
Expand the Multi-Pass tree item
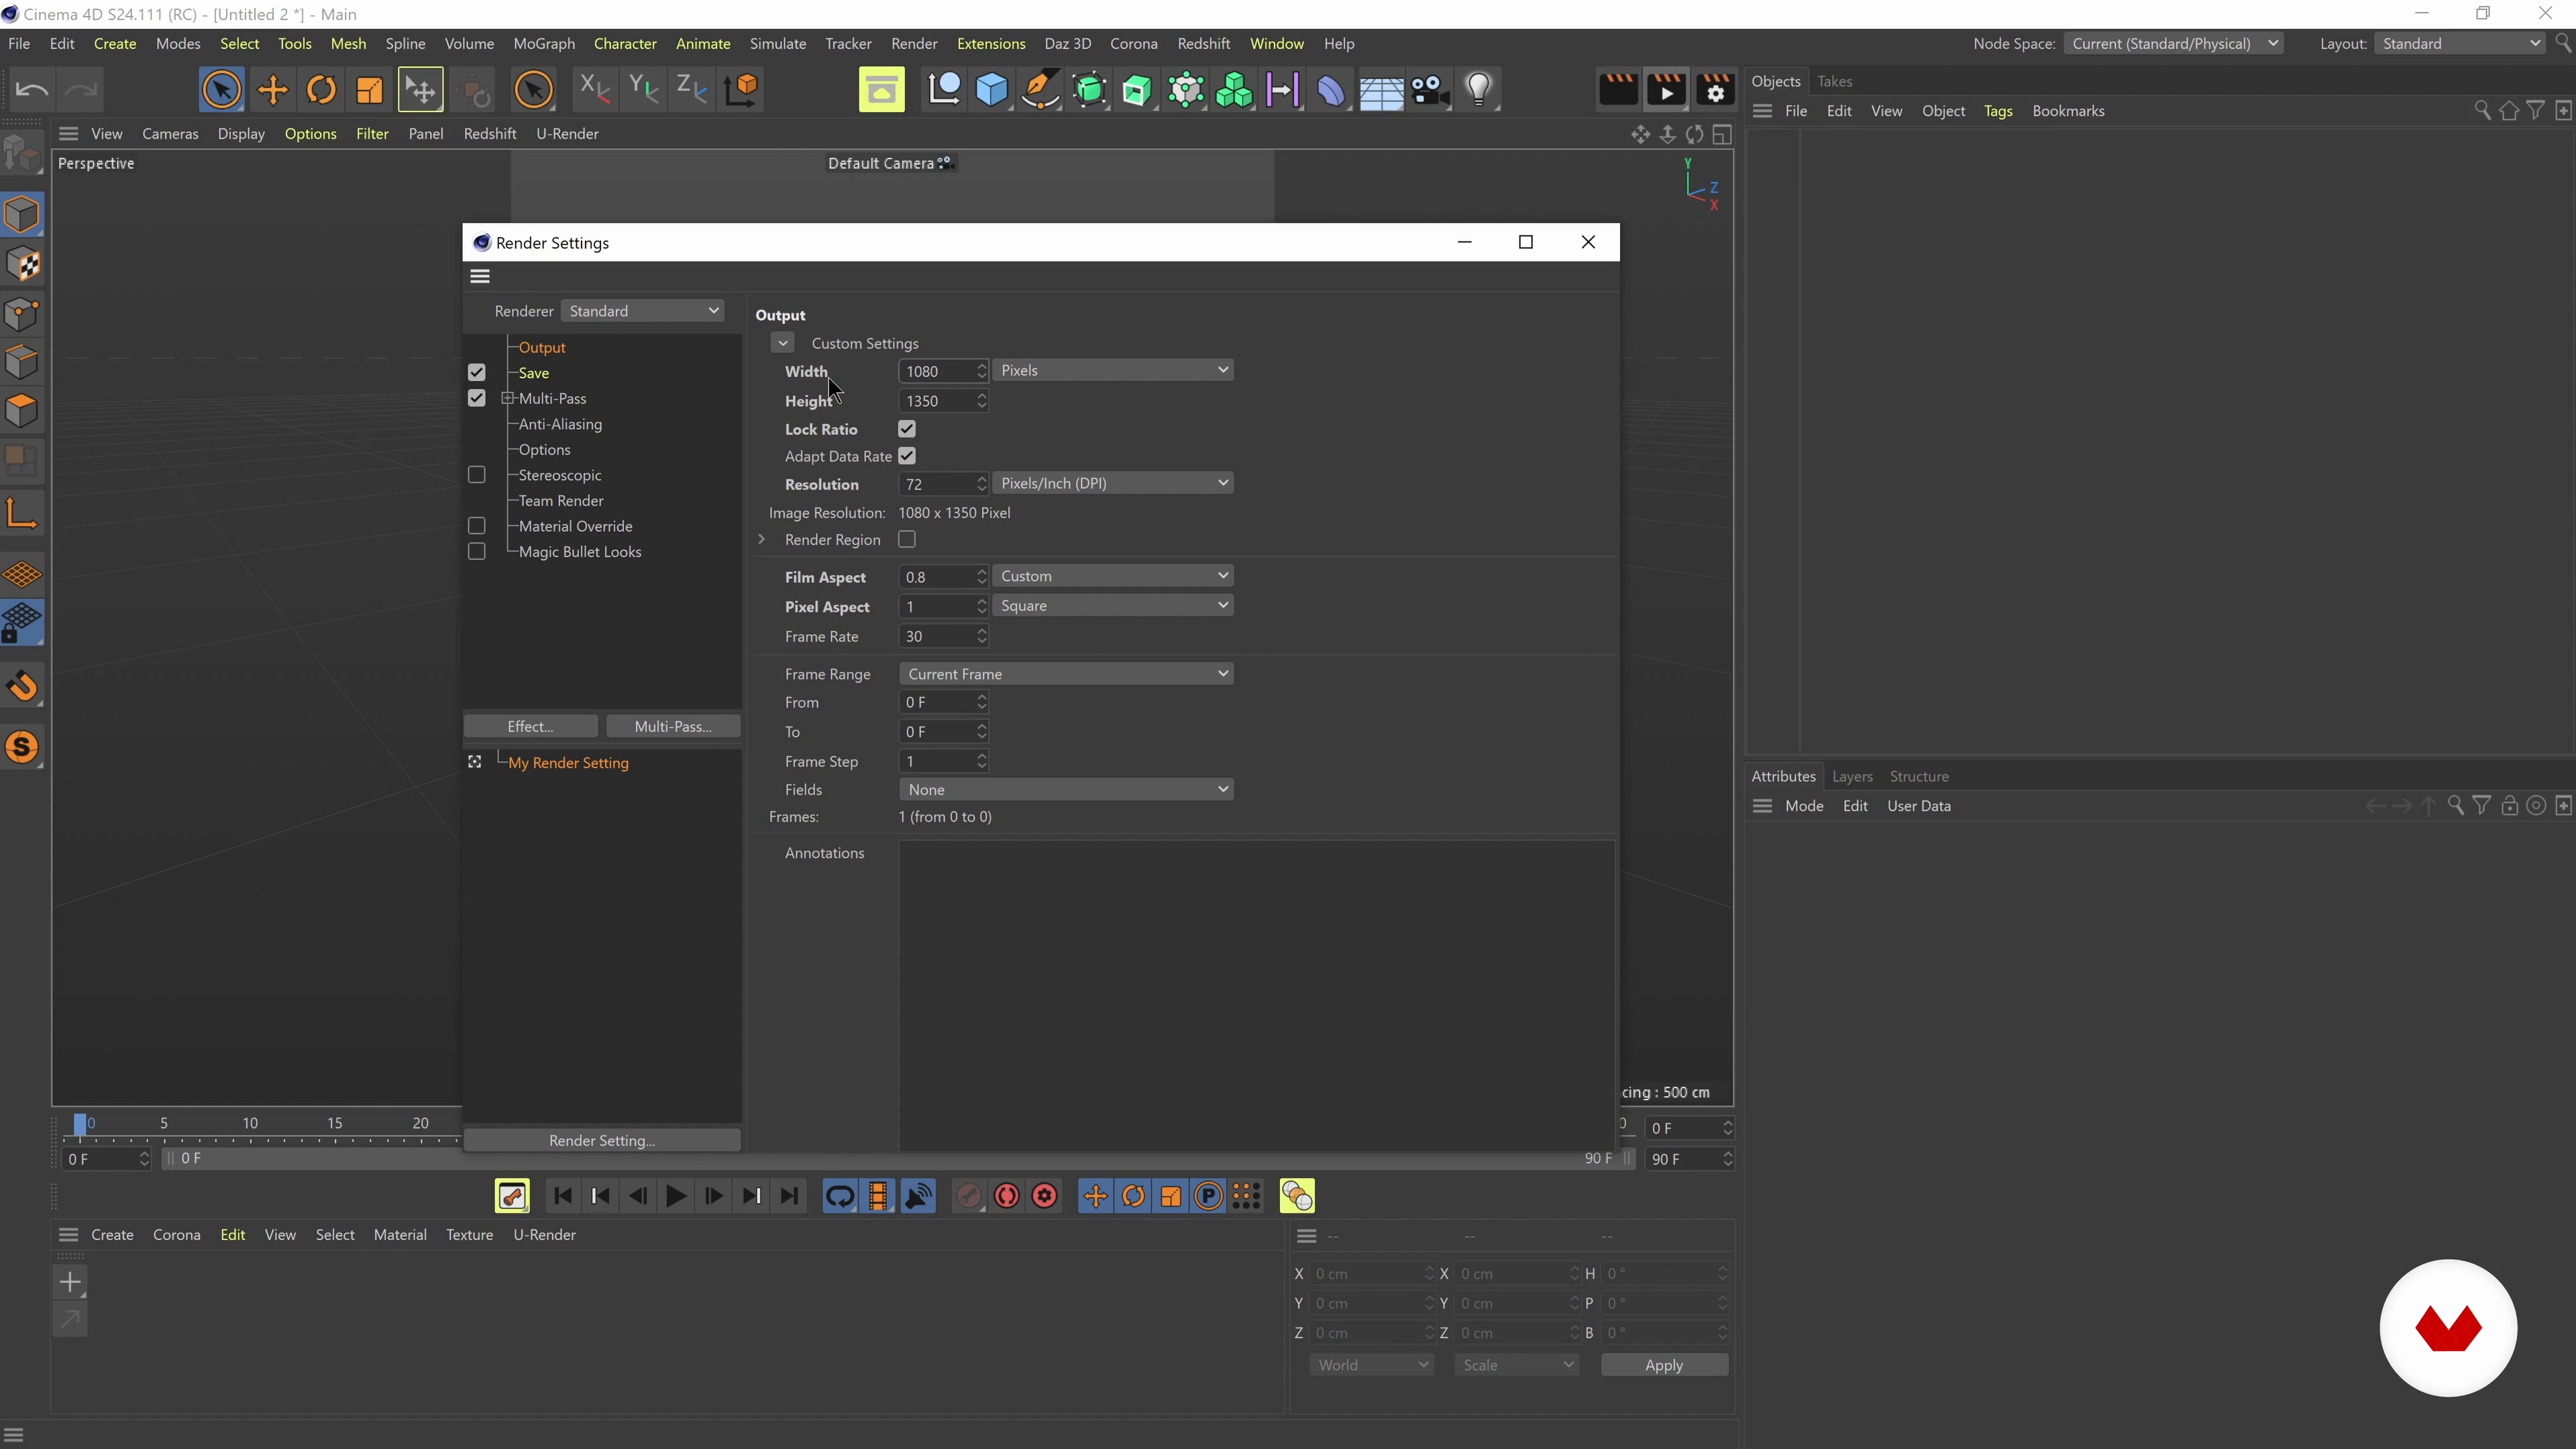[x=508, y=398]
